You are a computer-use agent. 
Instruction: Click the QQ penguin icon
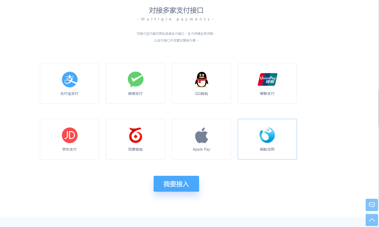201,79
